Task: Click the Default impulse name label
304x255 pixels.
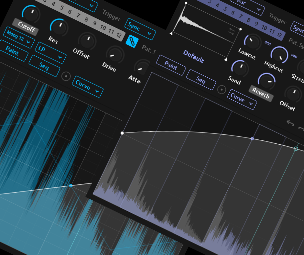Action: [193, 57]
